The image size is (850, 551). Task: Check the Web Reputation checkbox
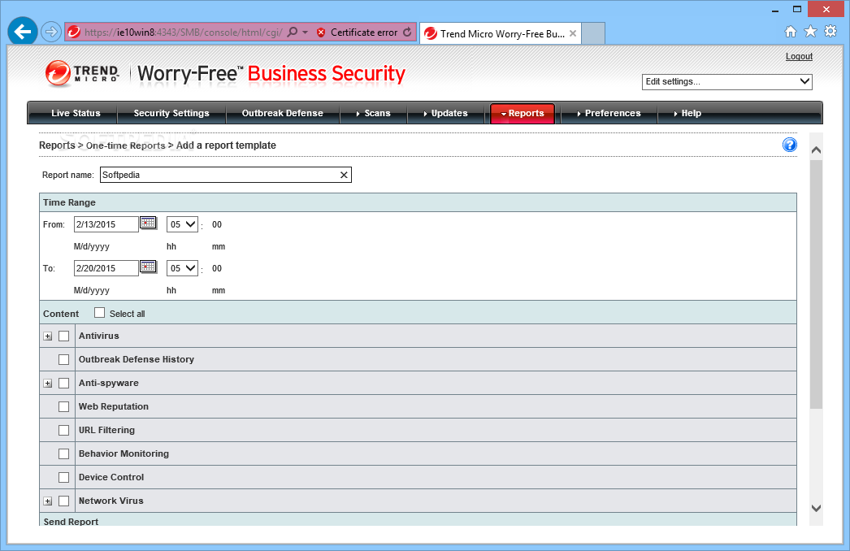[x=64, y=406]
